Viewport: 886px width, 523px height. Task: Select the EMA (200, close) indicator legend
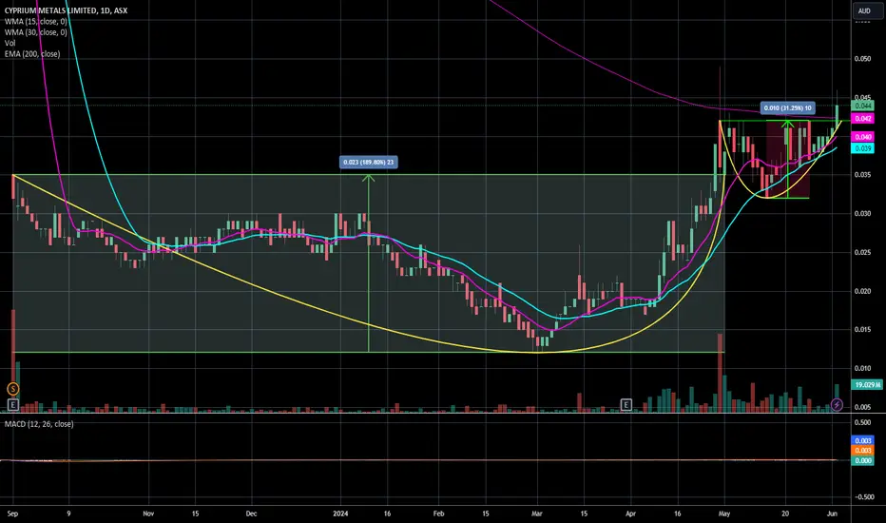[x=32, y=53]
